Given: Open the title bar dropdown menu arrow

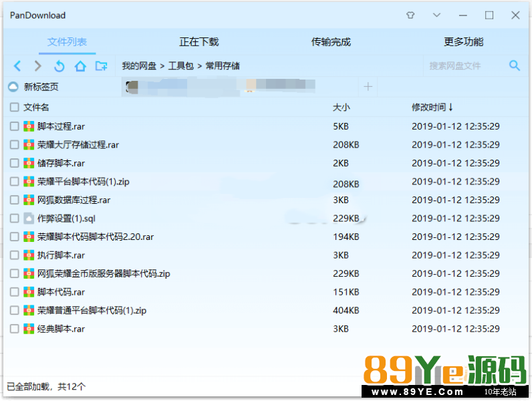Looking at the screenshot, I should pos(436,15).
